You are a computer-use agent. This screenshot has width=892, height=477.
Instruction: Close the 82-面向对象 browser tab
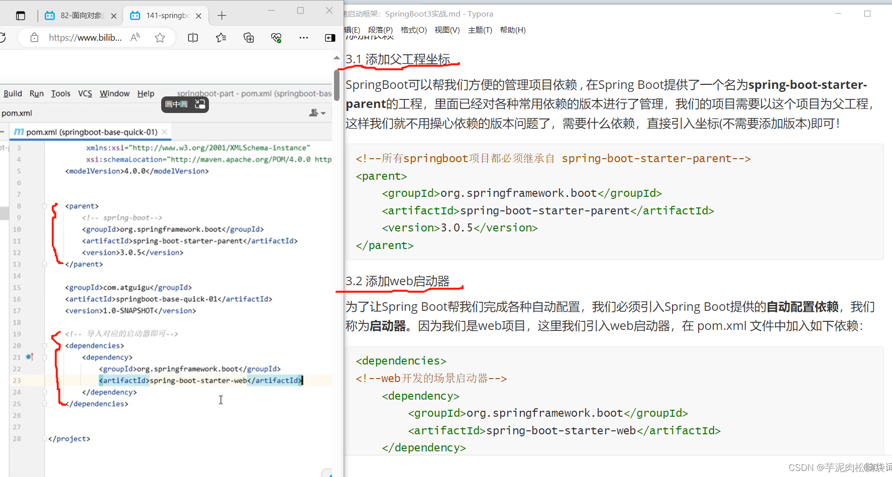(x=114, y=16)
